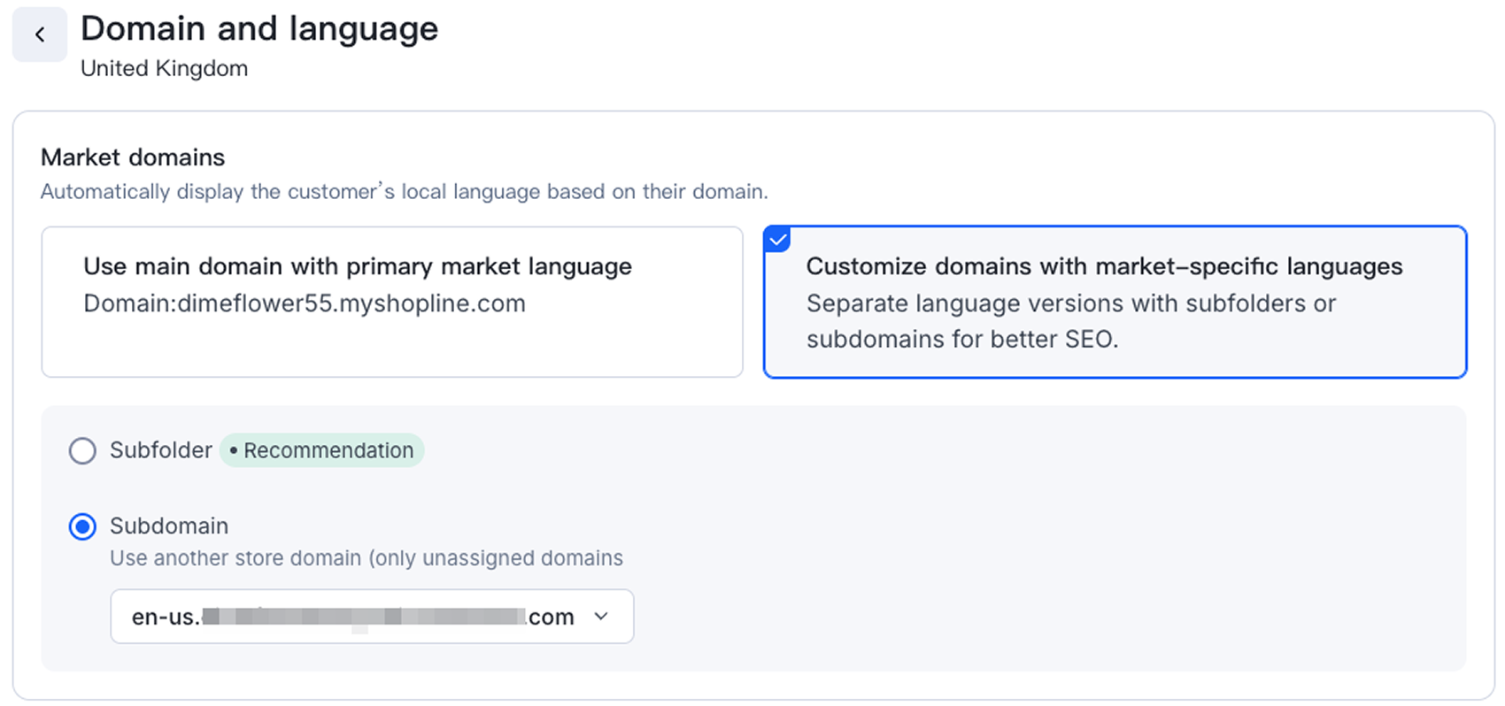Choose Customize domains with market-specific languages card
Image resolution: width=1505 pixels, height=706 pixels.
pyautogui.click(x=1115, y=302)
